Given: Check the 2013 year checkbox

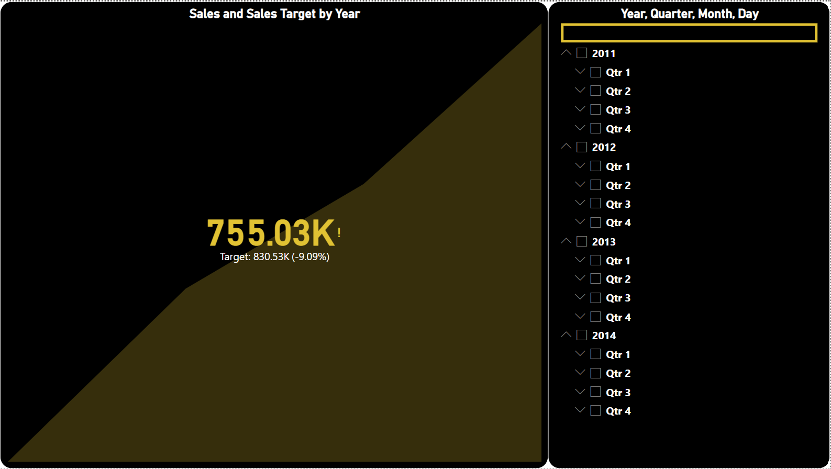Looking at the screenshot, I should (581, 241).
